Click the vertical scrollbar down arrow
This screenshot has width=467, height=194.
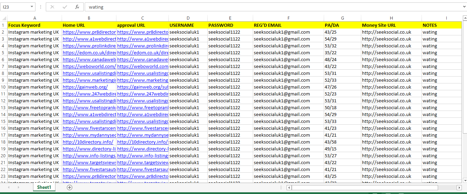click(x=464, y=180)
